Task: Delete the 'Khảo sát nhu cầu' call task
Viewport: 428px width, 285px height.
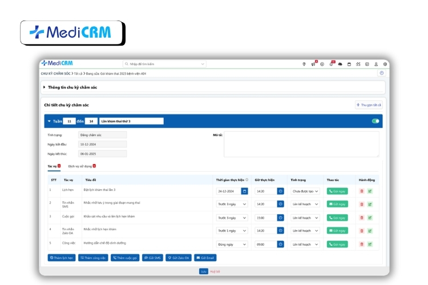Action: (362, 218)
